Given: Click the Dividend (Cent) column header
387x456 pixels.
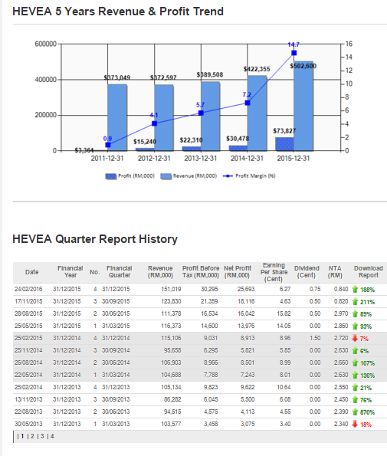Looking at the screenshot, I should (307, 272).
